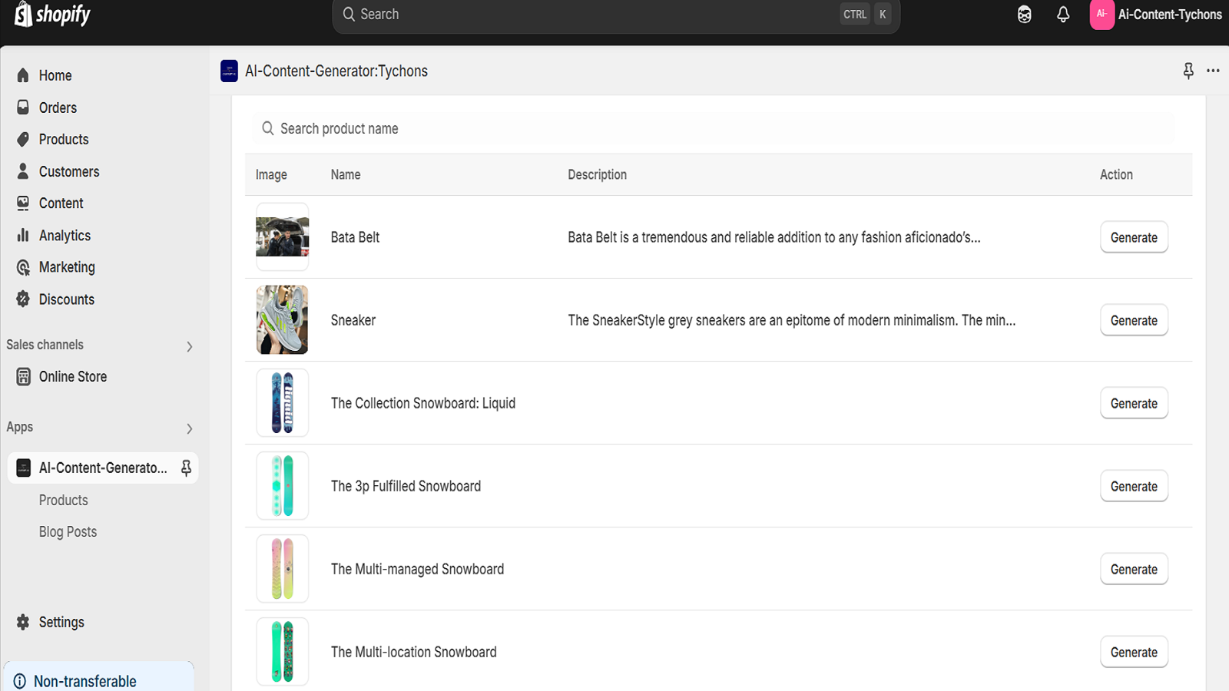Click the Non-transferable banner label

[85, 681]
